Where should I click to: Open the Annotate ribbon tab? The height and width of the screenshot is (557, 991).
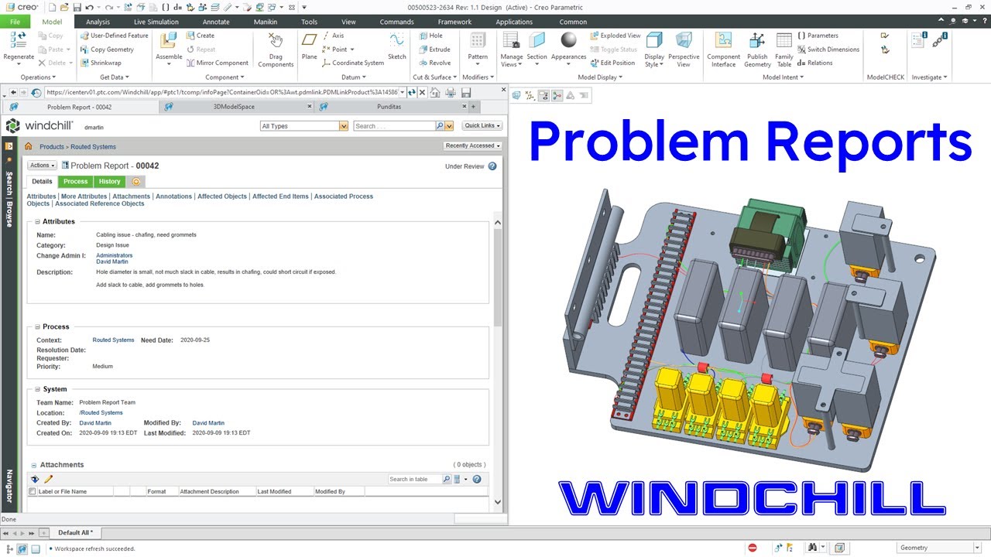[x=216, y=22]
